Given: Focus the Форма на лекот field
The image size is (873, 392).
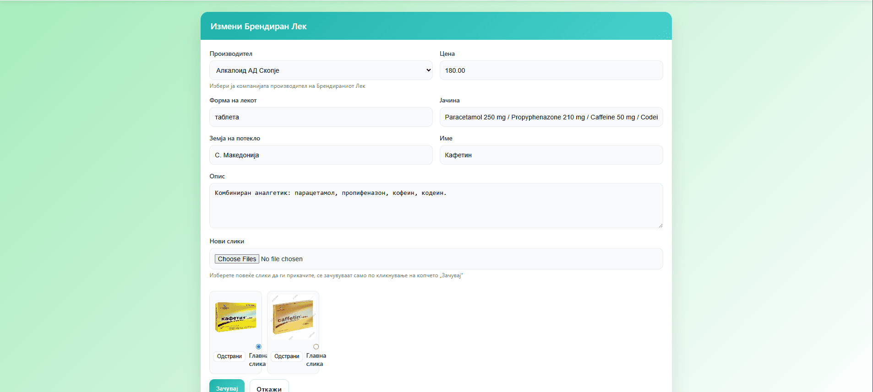Looking at the screenshot, I should point(321,117).
